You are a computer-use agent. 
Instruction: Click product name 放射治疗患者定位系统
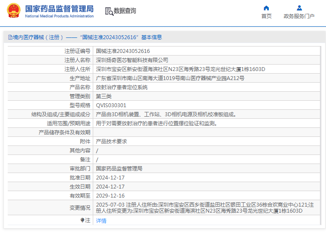[122, 87]
